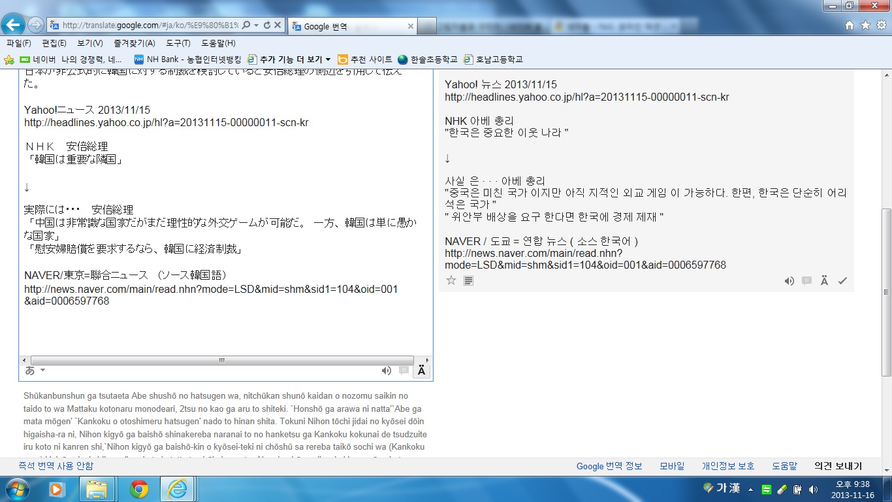Click the 의견 보내기 button
The height and width of the screenshot is (502, 892).
[x=838, y=466]
